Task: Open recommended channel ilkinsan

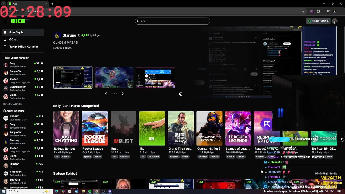Action: [x=23, y=165]
